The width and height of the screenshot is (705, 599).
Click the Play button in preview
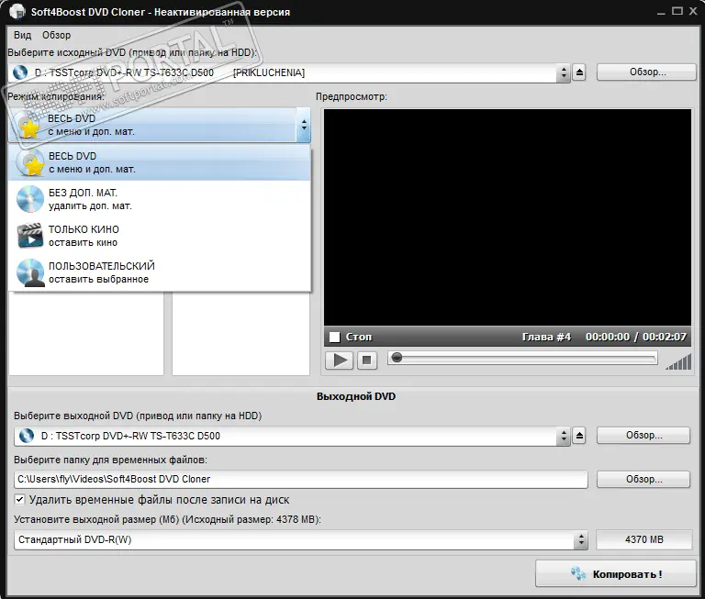[340, 361]
